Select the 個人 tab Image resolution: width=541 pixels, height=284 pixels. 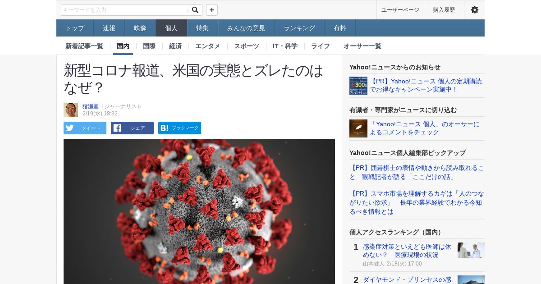tap(171, 28)
